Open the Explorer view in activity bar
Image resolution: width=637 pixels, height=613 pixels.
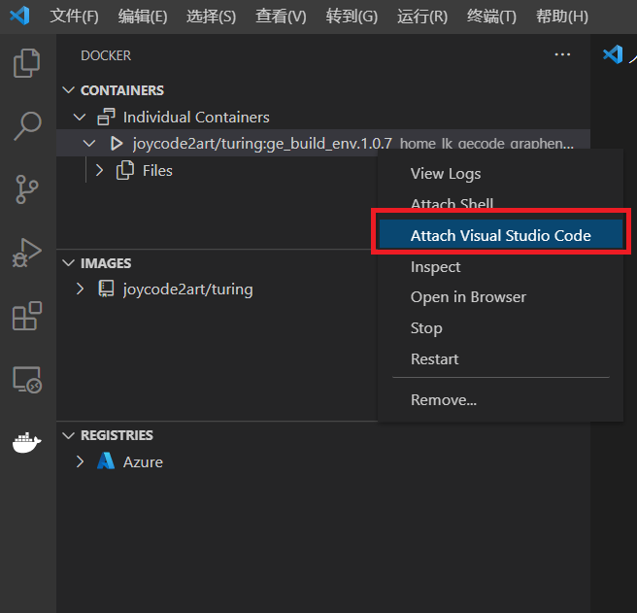pyautogui.click(x=27, y=63)
